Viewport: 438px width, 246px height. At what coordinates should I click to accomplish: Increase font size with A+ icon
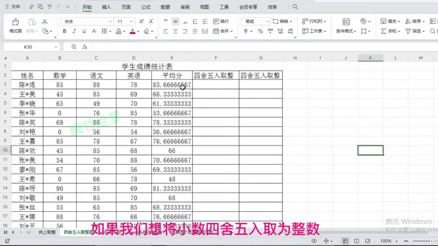click(142, 21)
